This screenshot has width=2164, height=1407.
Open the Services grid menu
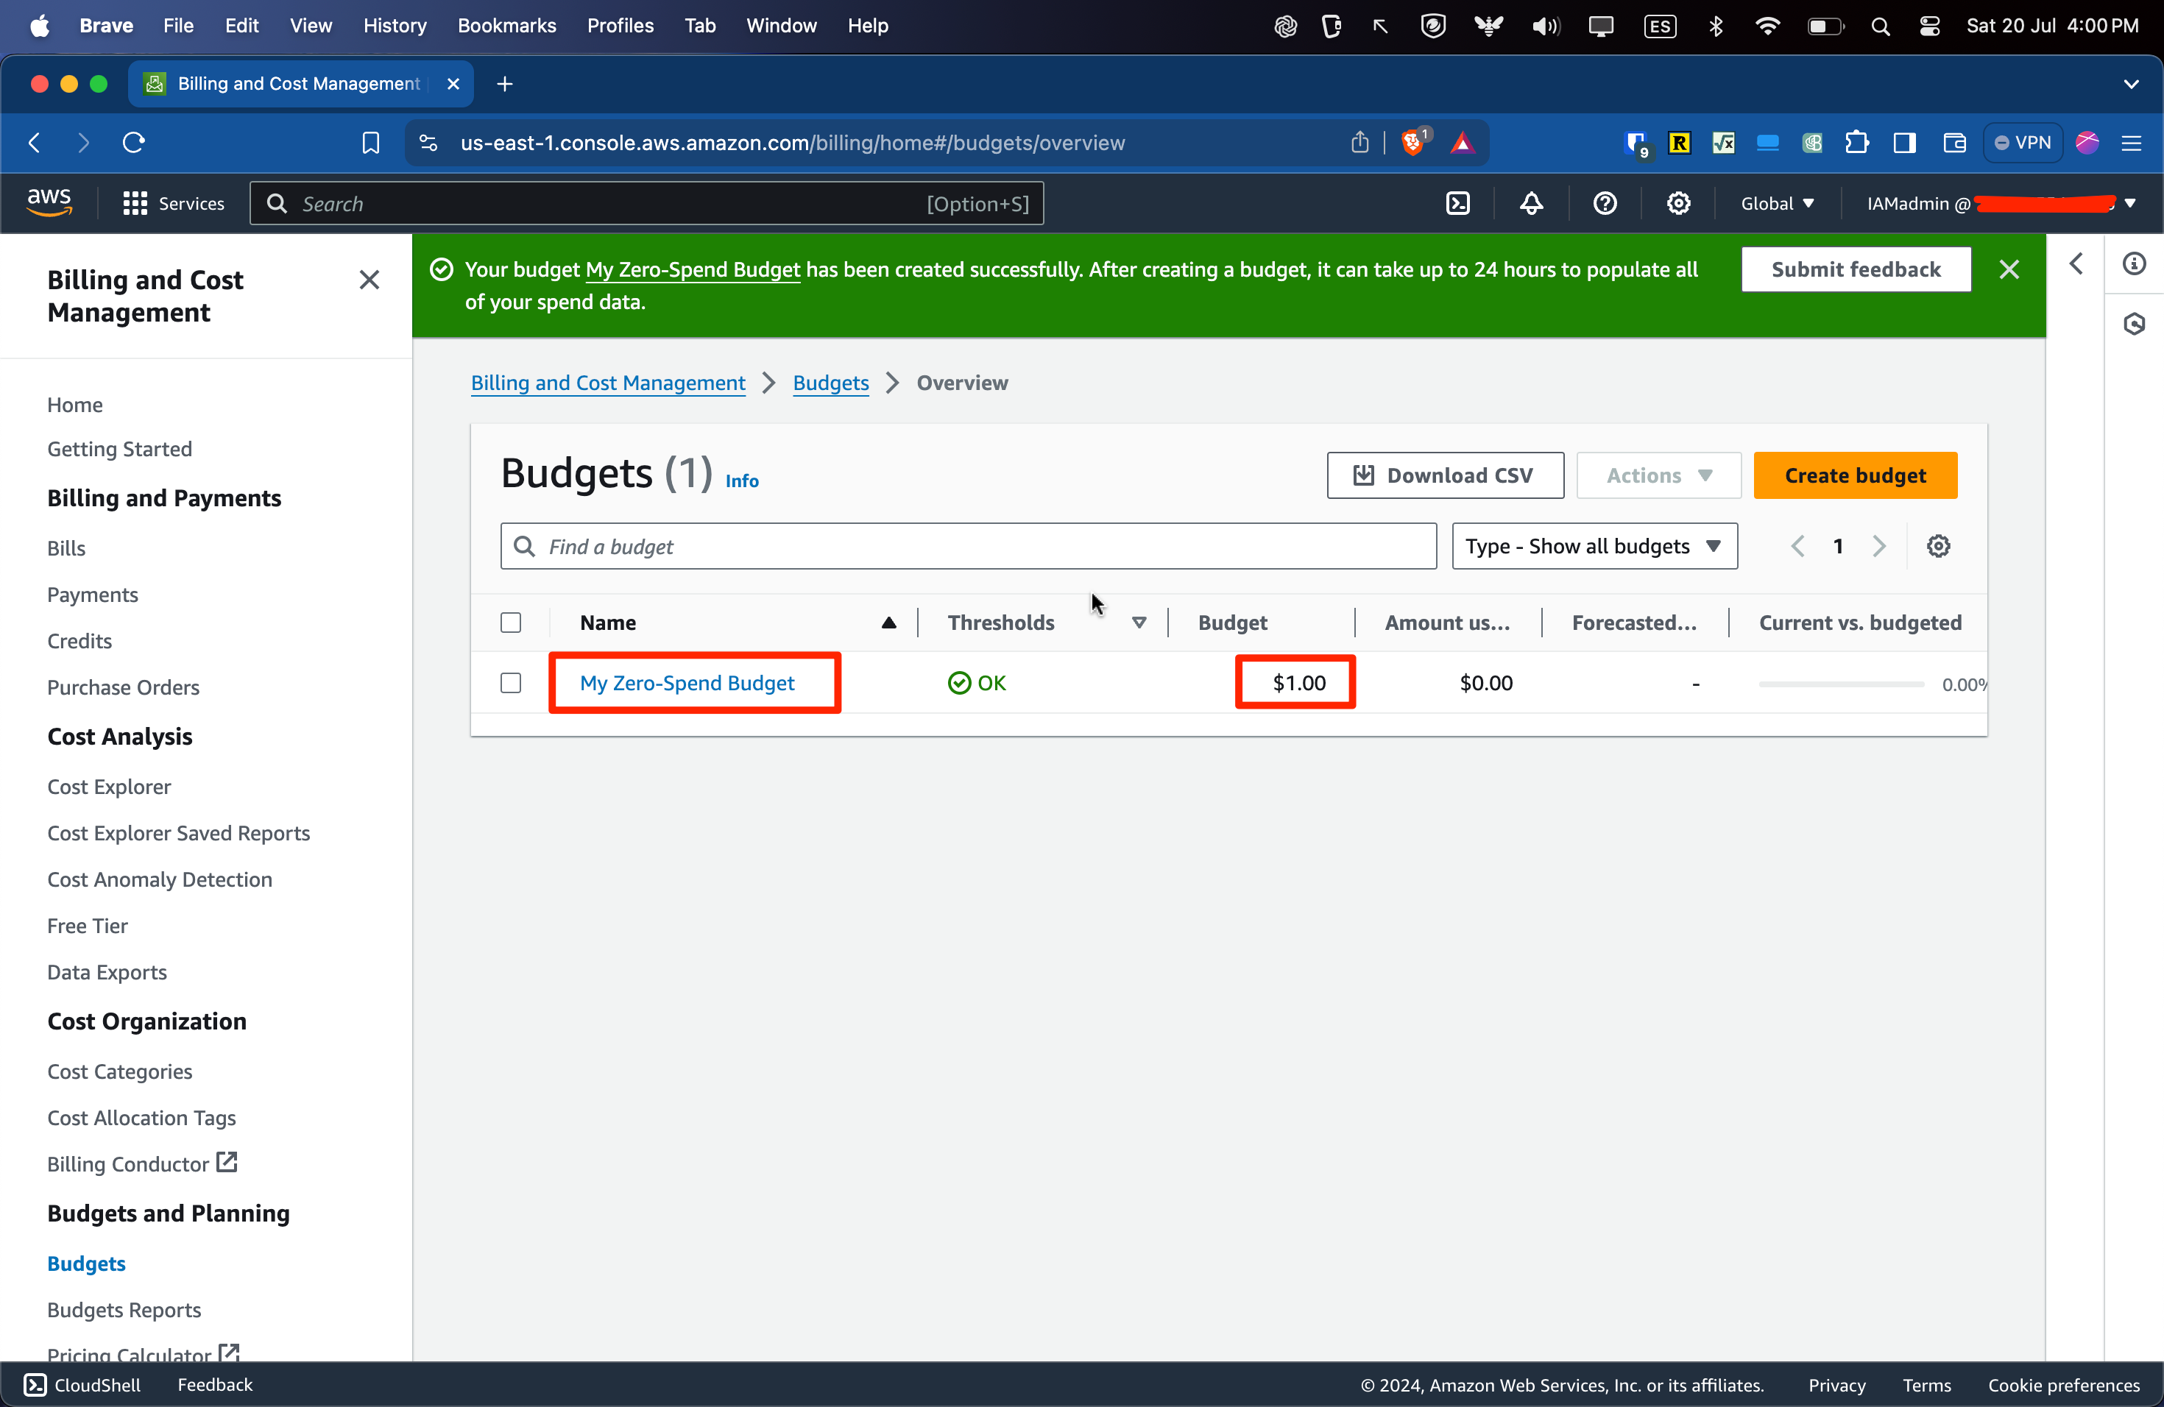[135, 204]
